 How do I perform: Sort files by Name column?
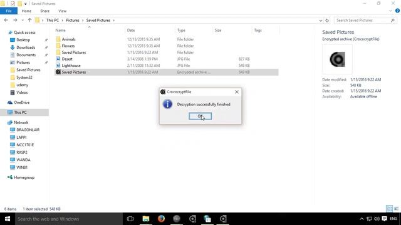click(61, 30)
